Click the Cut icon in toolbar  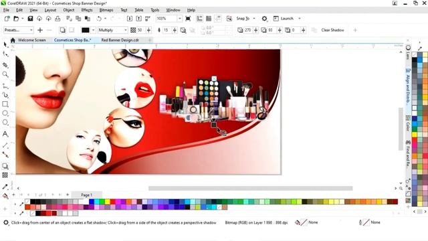[69, 19]
